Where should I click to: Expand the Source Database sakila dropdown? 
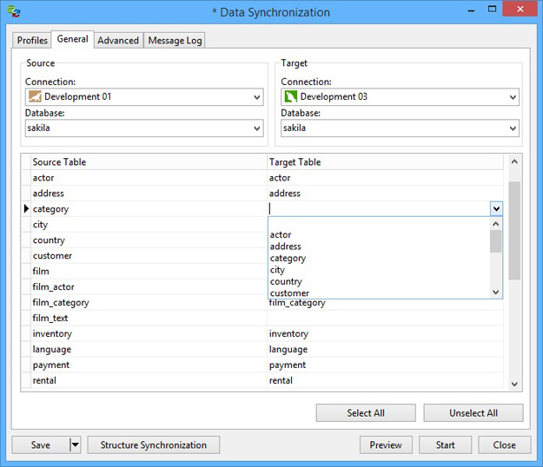(x=257, y=128)
